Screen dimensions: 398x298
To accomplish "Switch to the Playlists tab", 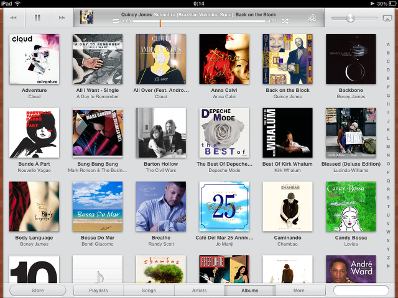I will pos(98,291).
